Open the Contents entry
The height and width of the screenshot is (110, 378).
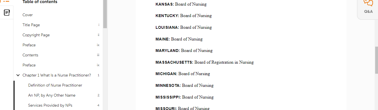click(30, 55)
